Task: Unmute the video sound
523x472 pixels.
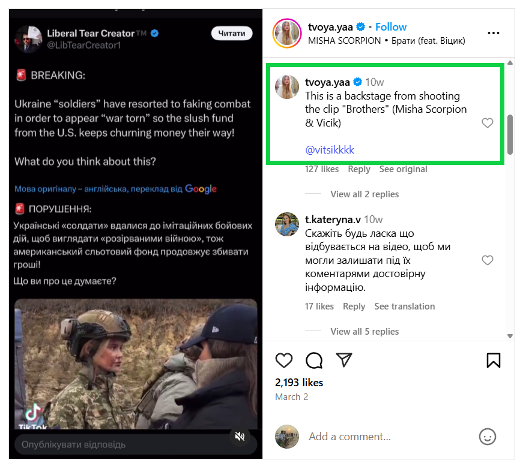Action: 240,436
